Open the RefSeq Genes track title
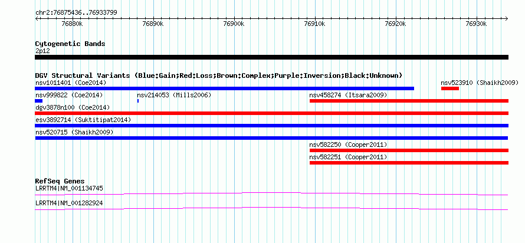Screen dimensions: 525x243 point(60,182)
